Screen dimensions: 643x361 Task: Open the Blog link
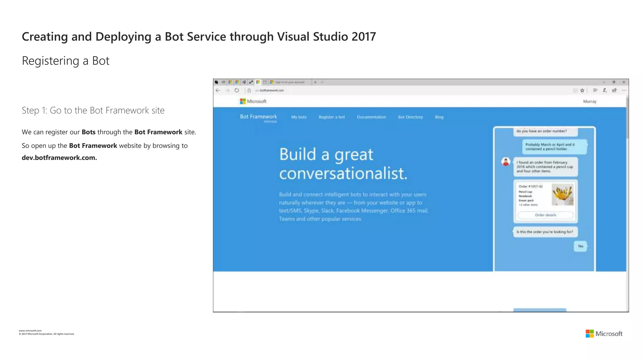439,117
